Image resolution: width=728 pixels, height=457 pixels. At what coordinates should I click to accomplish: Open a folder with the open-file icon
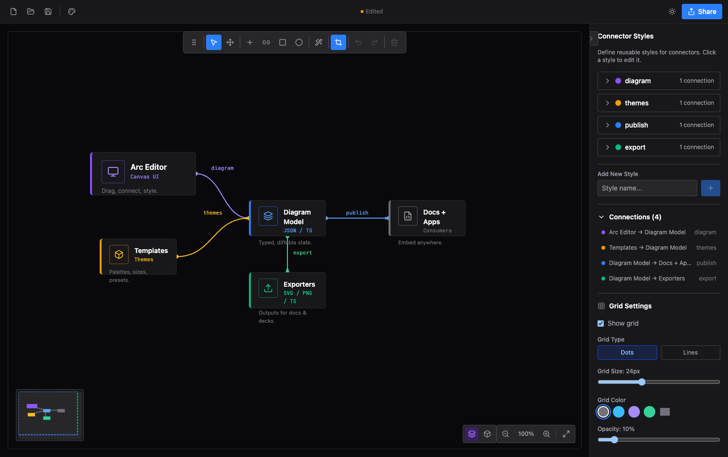(x=31, y=12)
